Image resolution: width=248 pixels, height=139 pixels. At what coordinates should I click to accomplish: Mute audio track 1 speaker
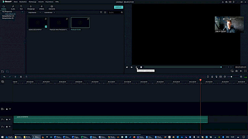pos(10,119)
